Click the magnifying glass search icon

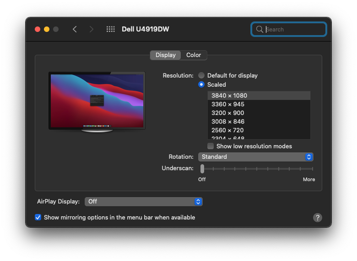[x=260, y=29]
